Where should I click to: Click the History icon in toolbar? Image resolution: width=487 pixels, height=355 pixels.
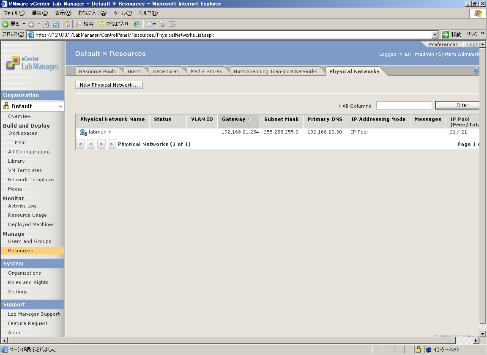click(x=137, y=24)
